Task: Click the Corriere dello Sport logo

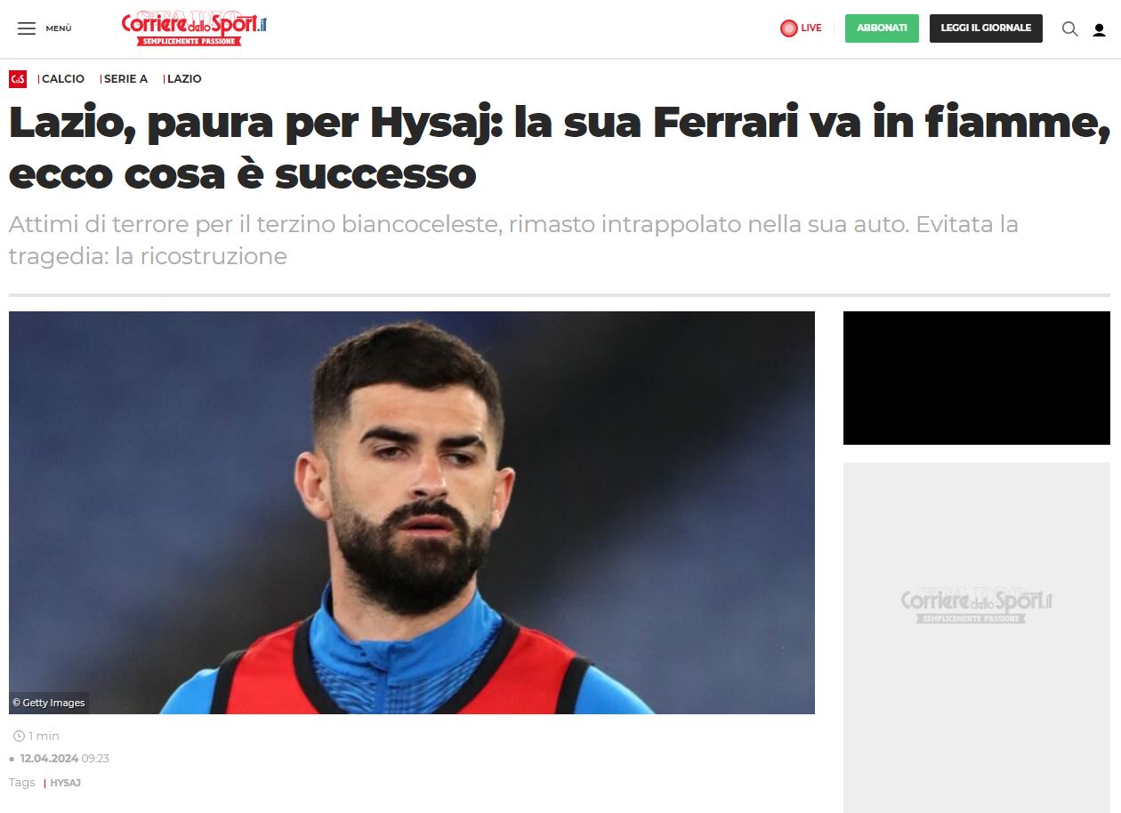Action: point(194,28)
